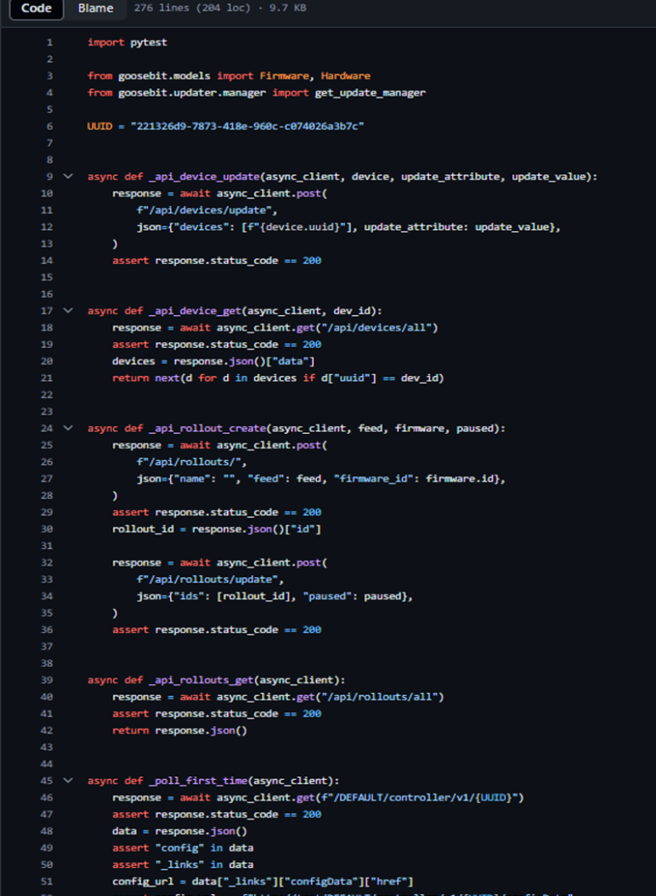Switch to the Code view tab
Screen dimensions: 656x896
36,9
